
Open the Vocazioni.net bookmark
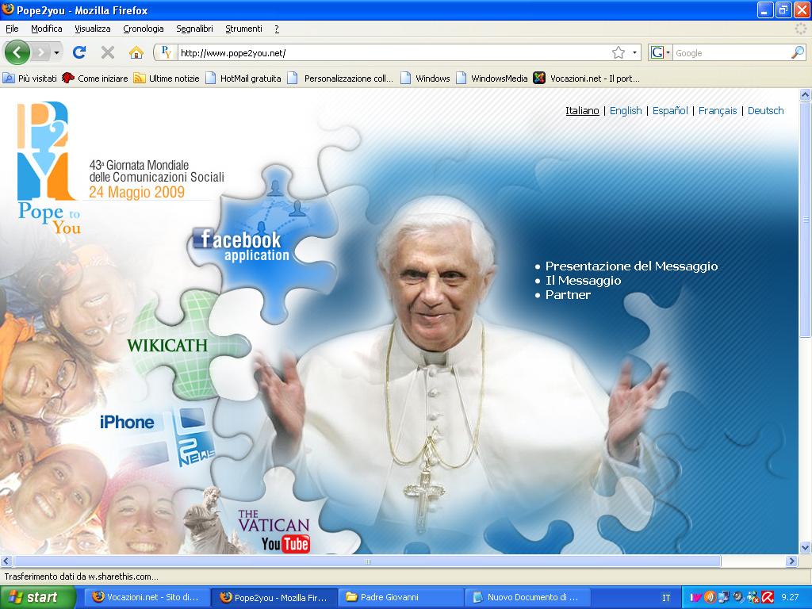click(x=587, y=79)
